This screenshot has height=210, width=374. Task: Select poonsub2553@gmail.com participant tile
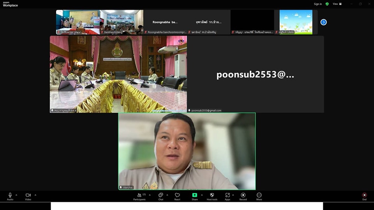coord(256,74)
